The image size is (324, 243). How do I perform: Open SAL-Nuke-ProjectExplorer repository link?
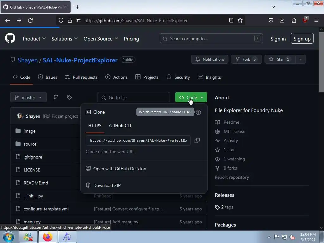[x=80, y=60]
